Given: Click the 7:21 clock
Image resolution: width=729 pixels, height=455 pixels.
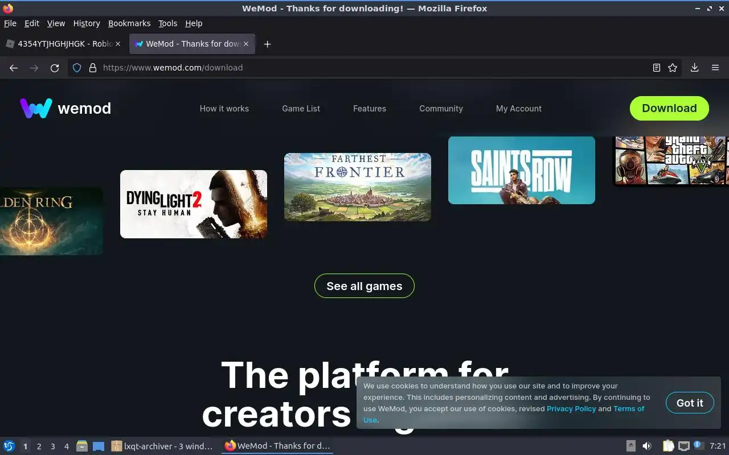Looking at the screenshot, I should pos(718,446).
